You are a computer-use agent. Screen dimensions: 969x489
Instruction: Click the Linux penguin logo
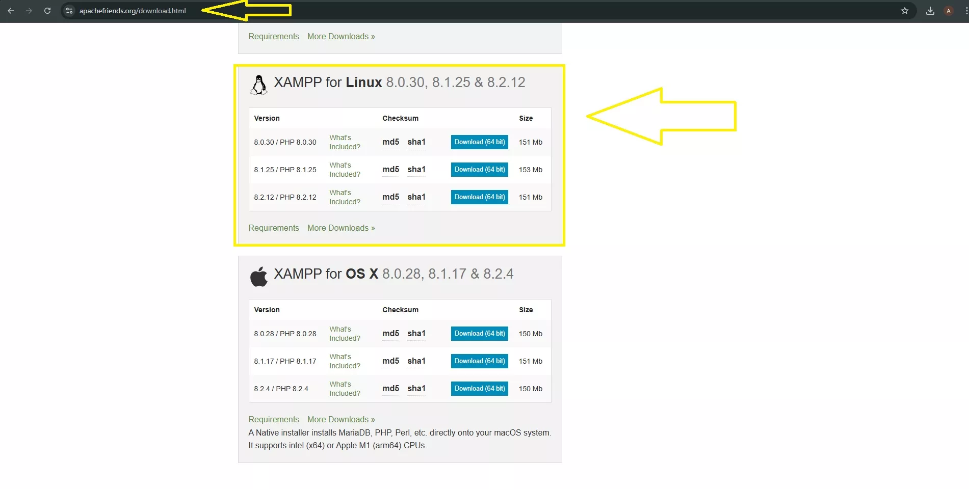tap(259, 85)
